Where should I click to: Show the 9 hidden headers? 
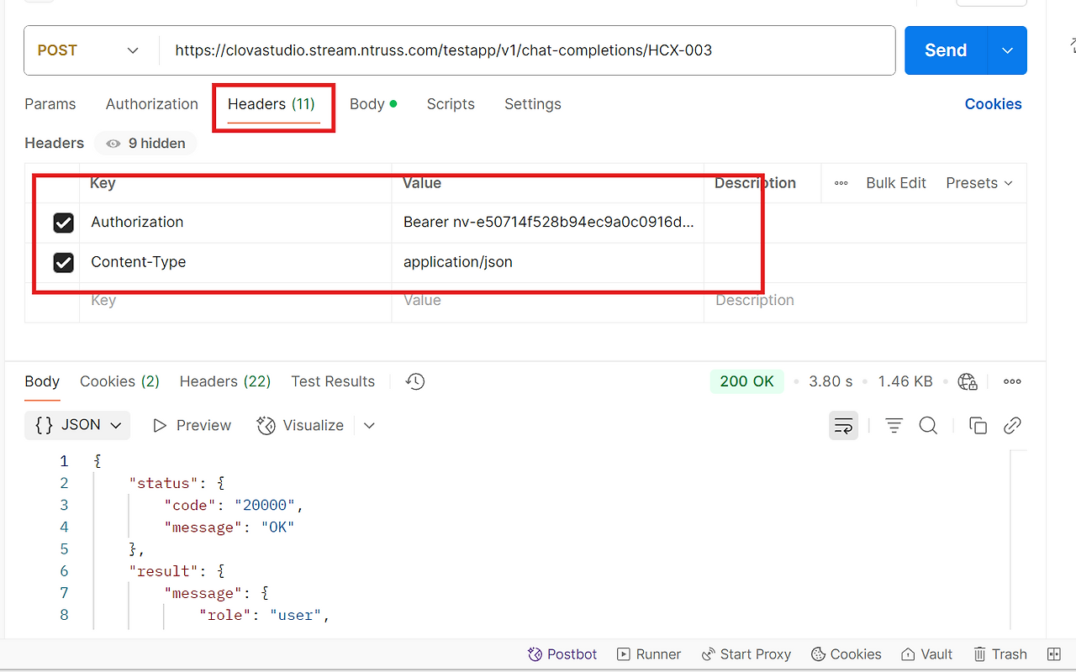pyautogui.click(x=145, y=144)
